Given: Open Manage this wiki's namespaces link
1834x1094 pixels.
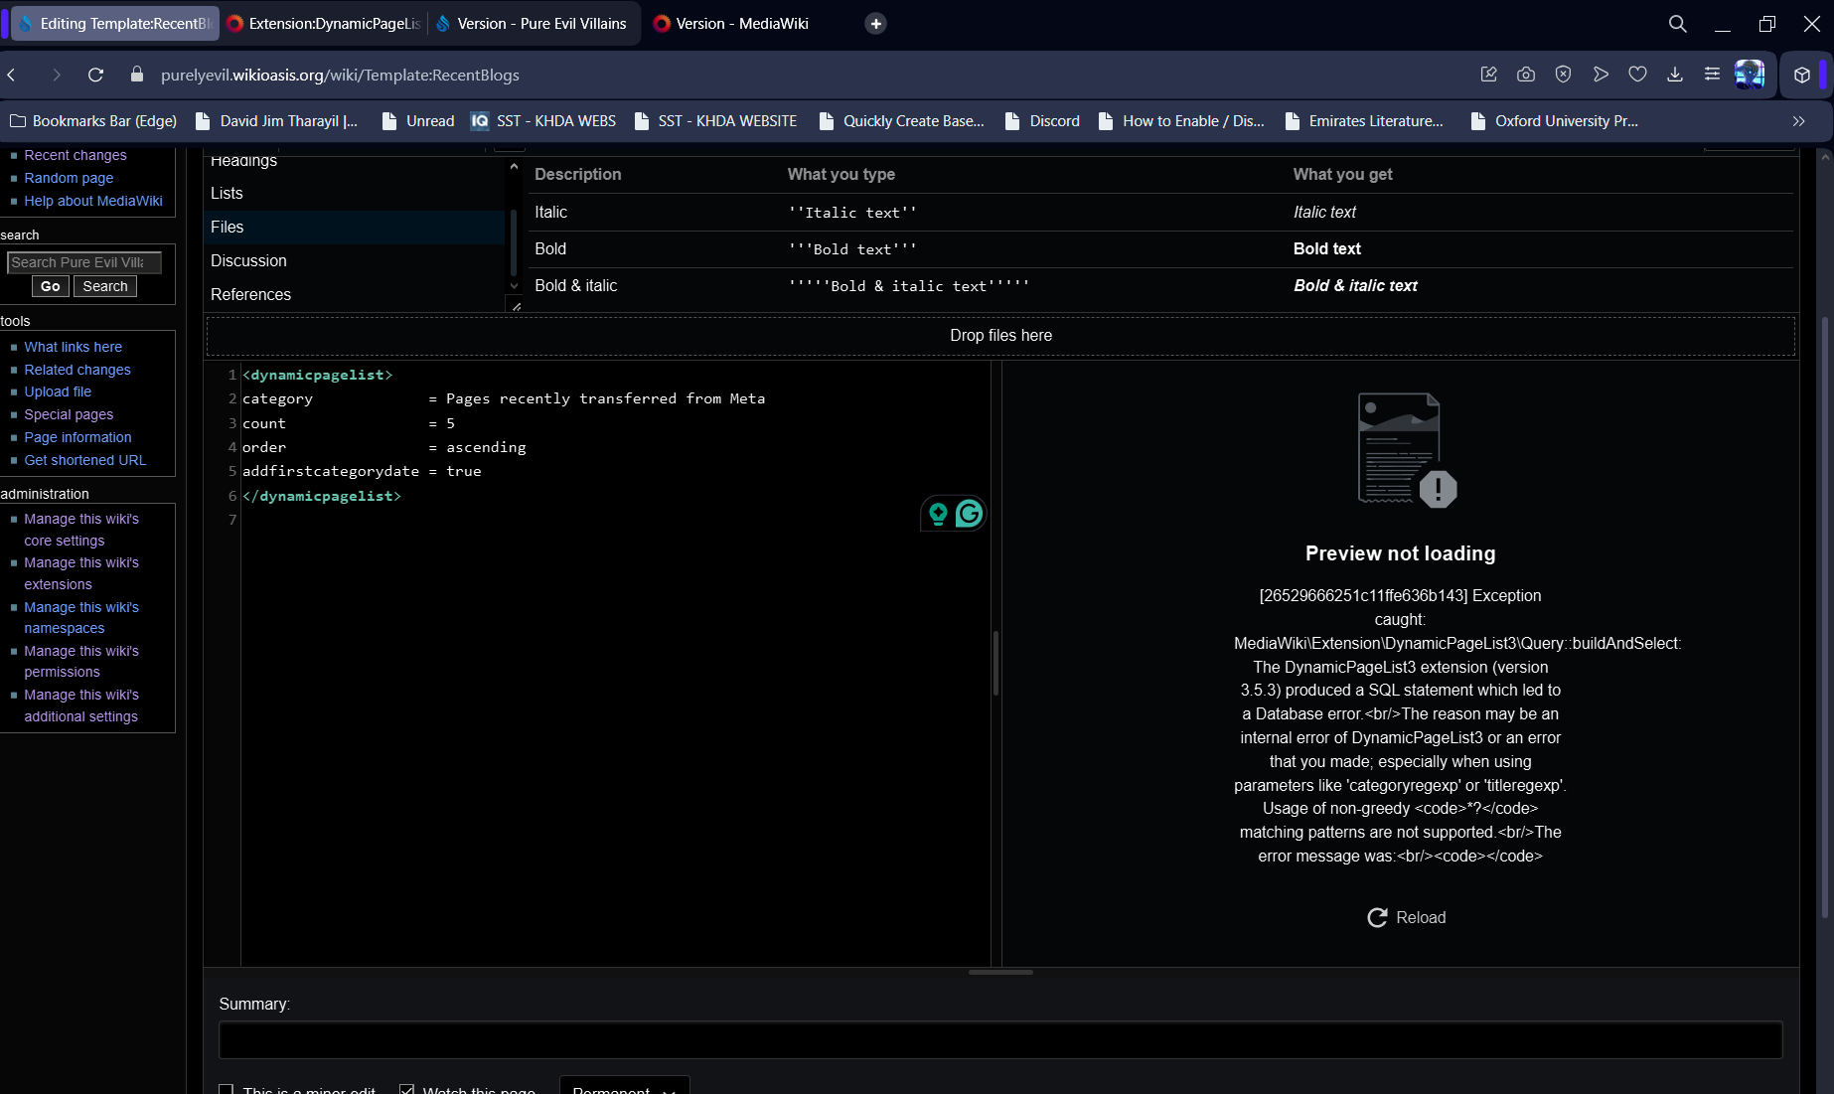Looking at the screenshot, I should [81, 618].
